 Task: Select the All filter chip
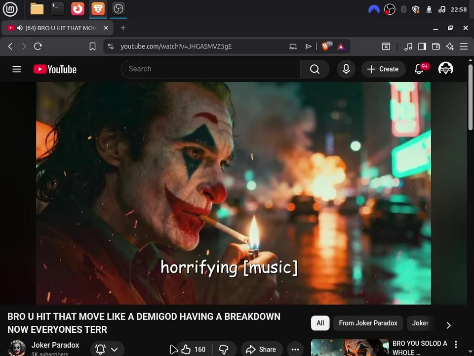point(320,323)
